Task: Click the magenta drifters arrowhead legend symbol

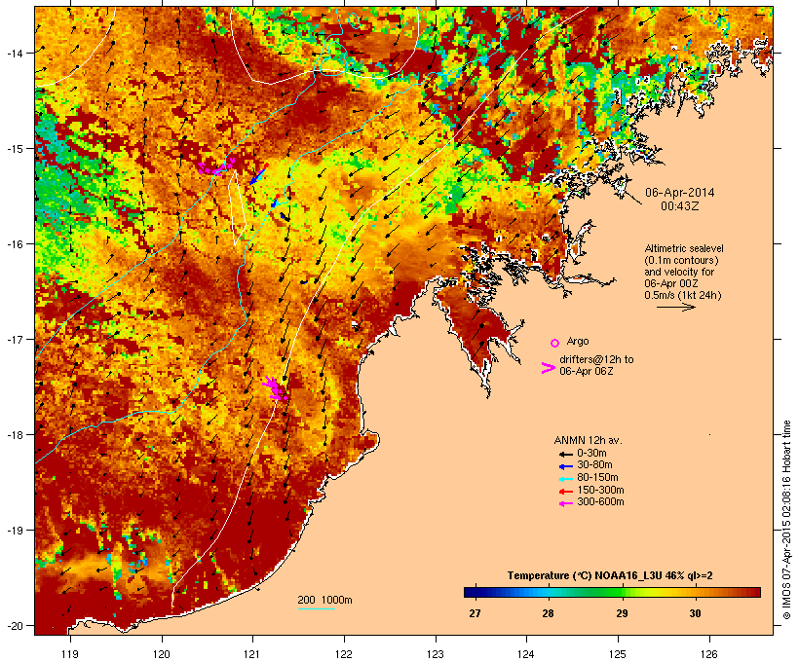Action: pos(549,368)
